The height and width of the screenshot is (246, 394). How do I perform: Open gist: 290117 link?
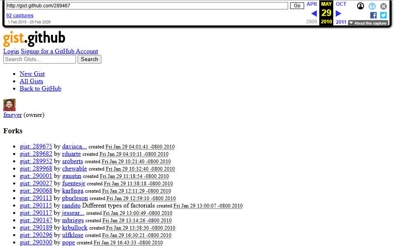tap(36, 213)
